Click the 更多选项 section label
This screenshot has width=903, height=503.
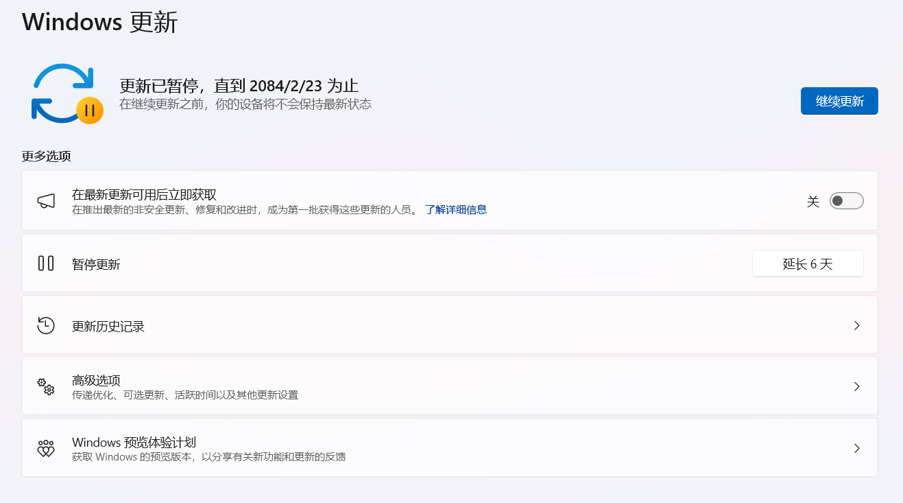47,156
